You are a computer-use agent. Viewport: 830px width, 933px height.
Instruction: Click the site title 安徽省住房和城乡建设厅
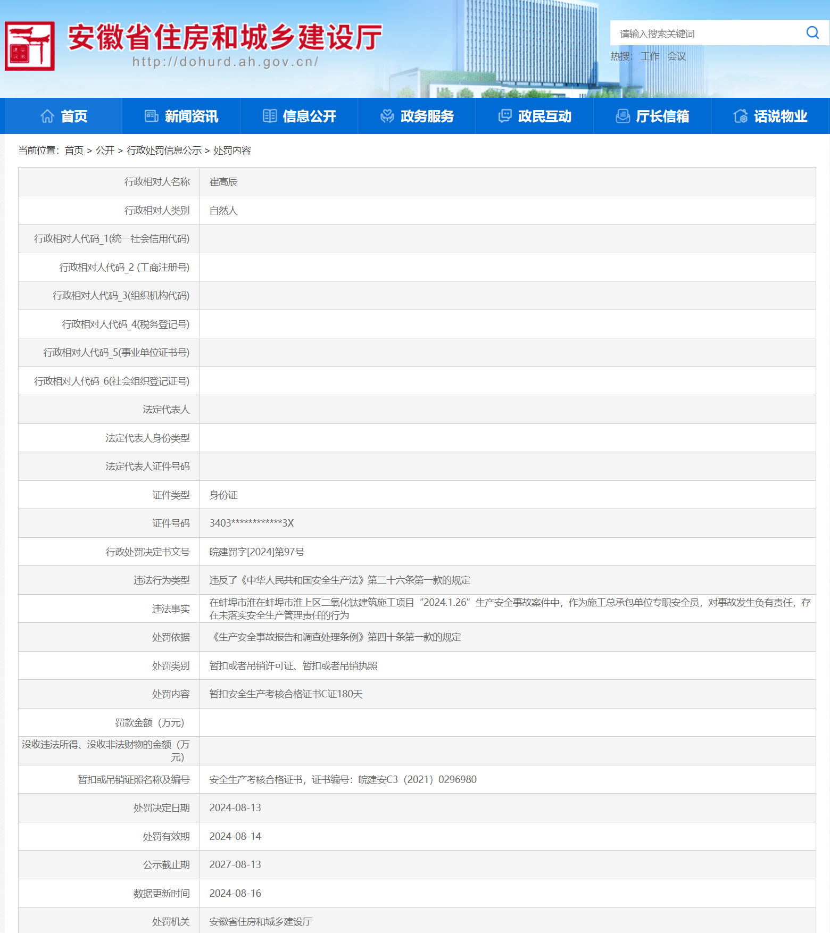tap(225, 37)
